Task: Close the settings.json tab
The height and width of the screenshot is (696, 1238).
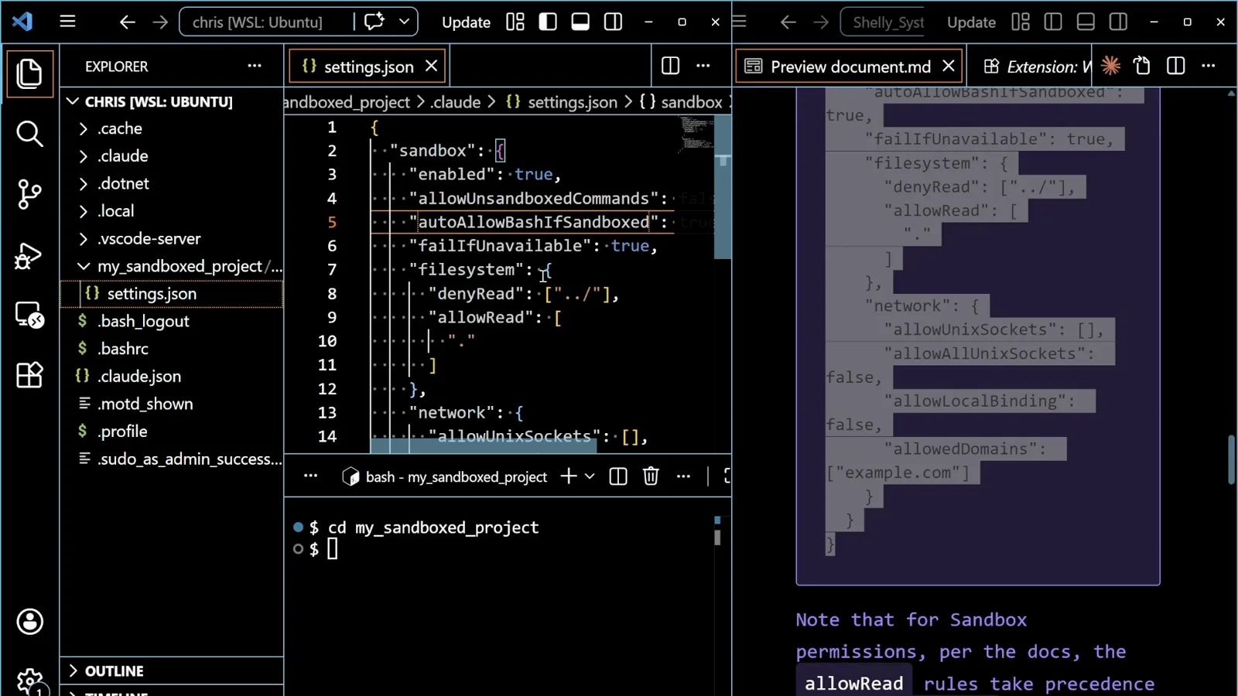Action: point(432,67)
